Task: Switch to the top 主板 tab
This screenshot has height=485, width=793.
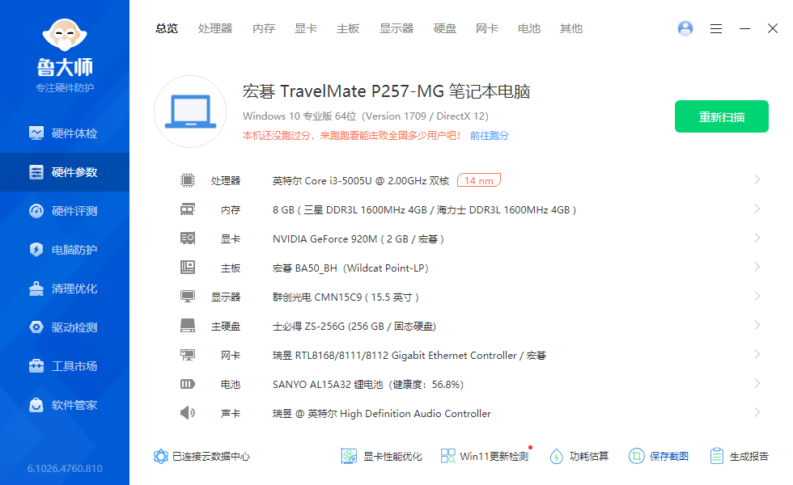Action: click(x=348, y=29)
